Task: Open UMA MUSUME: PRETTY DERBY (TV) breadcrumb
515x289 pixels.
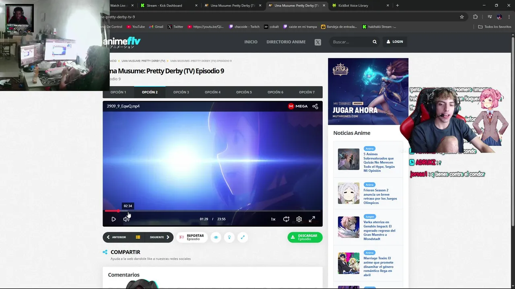Action: (x=143, y=61)
